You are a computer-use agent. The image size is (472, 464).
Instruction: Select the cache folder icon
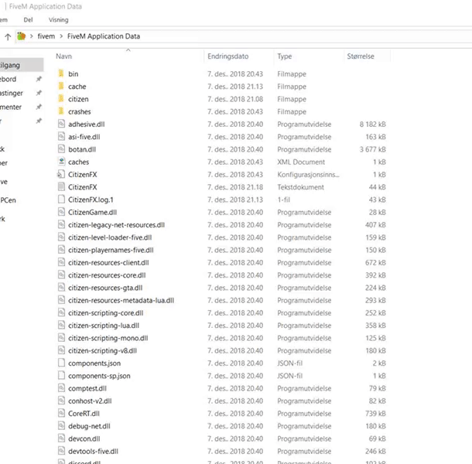[61, 86]
